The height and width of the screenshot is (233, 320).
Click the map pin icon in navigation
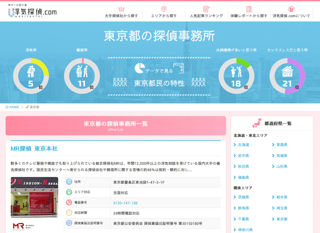pyautogui.click(x=164, y=9)
